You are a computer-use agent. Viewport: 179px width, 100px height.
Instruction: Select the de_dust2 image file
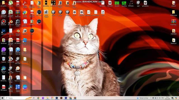click(117, 4)
